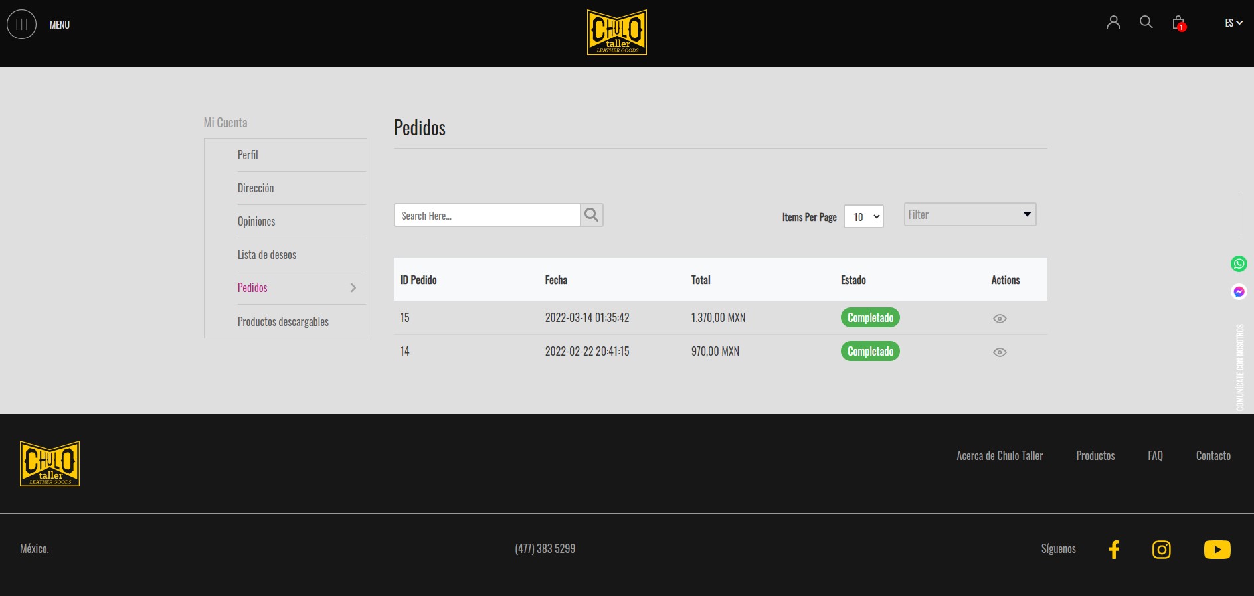This screenshot has width=1254, height=596.
Task: Focus the Search Here input field
Action: click(488, 216)
